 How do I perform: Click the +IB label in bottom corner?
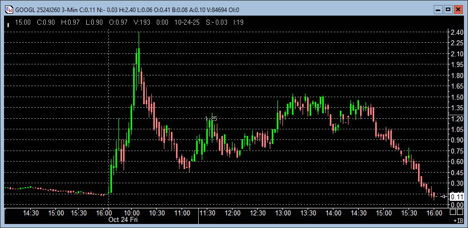[458, 220]
